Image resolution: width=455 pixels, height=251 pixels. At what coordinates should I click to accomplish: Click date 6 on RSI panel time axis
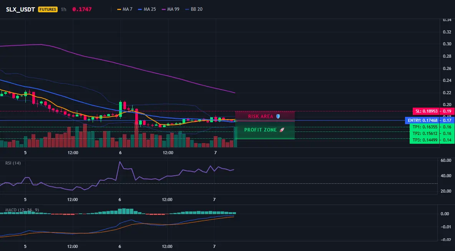click(120, 199)
